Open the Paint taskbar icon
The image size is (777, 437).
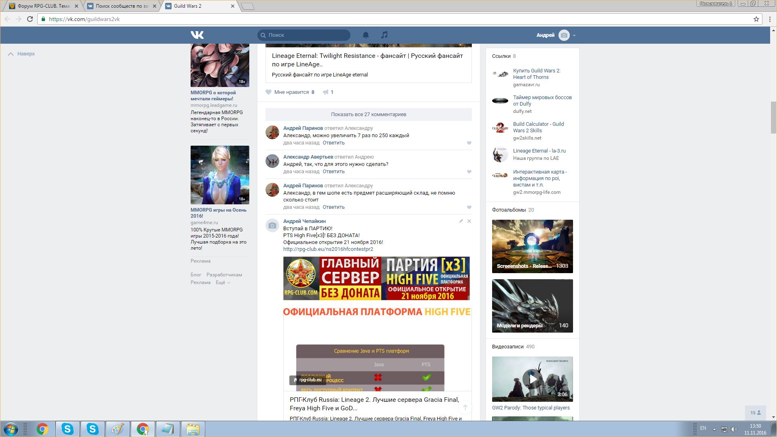pyautogui.click(x=117, y=429)
